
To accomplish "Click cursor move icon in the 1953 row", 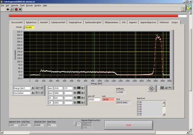I will tap(75, 102).
